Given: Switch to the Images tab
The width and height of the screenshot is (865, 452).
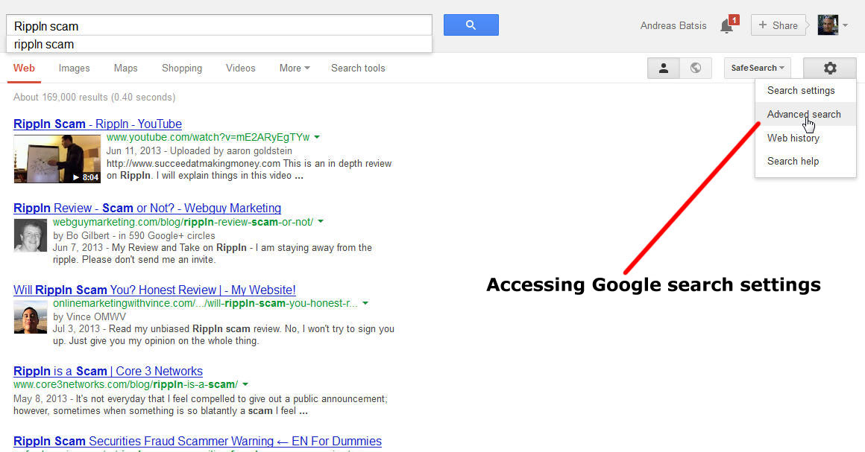Looking at the screenshot, I should coord(74,68).
